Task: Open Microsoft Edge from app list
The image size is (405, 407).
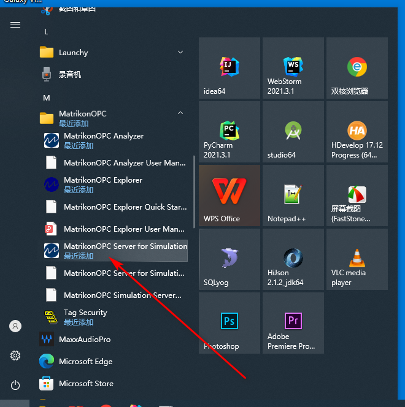Action: 112,361
